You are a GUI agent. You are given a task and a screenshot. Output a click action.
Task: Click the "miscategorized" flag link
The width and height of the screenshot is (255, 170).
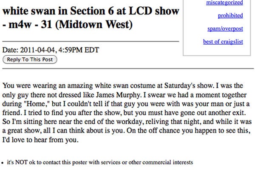[x=225, y=3]
